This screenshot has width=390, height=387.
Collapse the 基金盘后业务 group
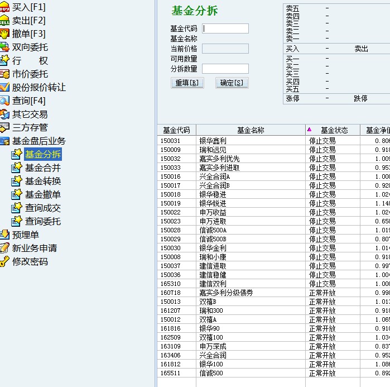point(39,141)
